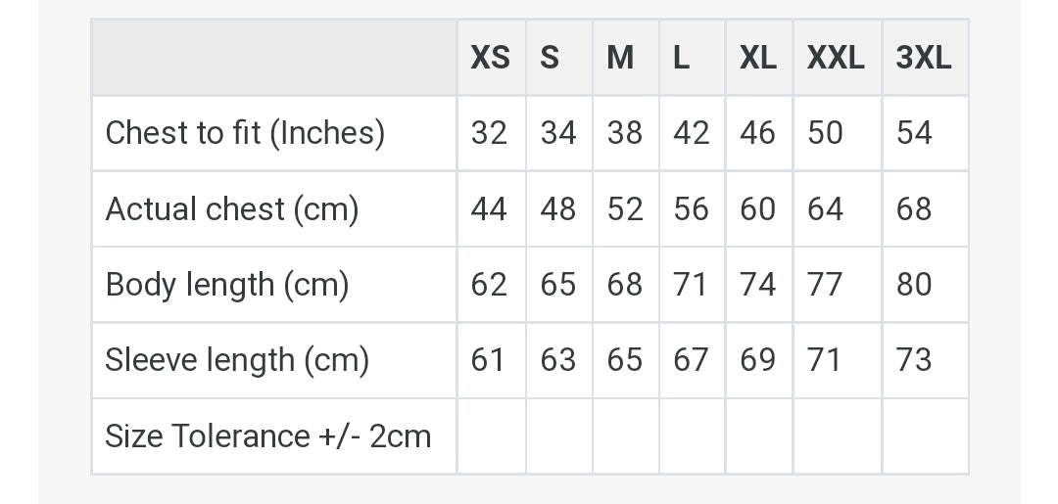Select sleeve length value 73
Image resolution: width=1058 pixels, height=504 pixels.
coord(914,360)
